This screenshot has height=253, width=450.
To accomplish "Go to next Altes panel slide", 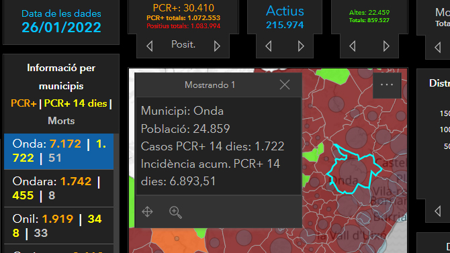I will (x=386, y=46).
